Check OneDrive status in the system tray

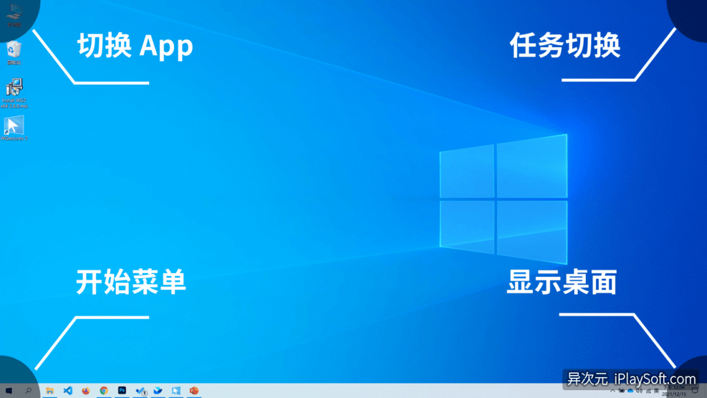click(630, 391)
